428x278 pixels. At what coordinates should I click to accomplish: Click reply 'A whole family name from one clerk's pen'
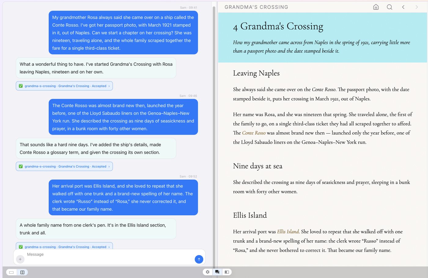[96, 229]
